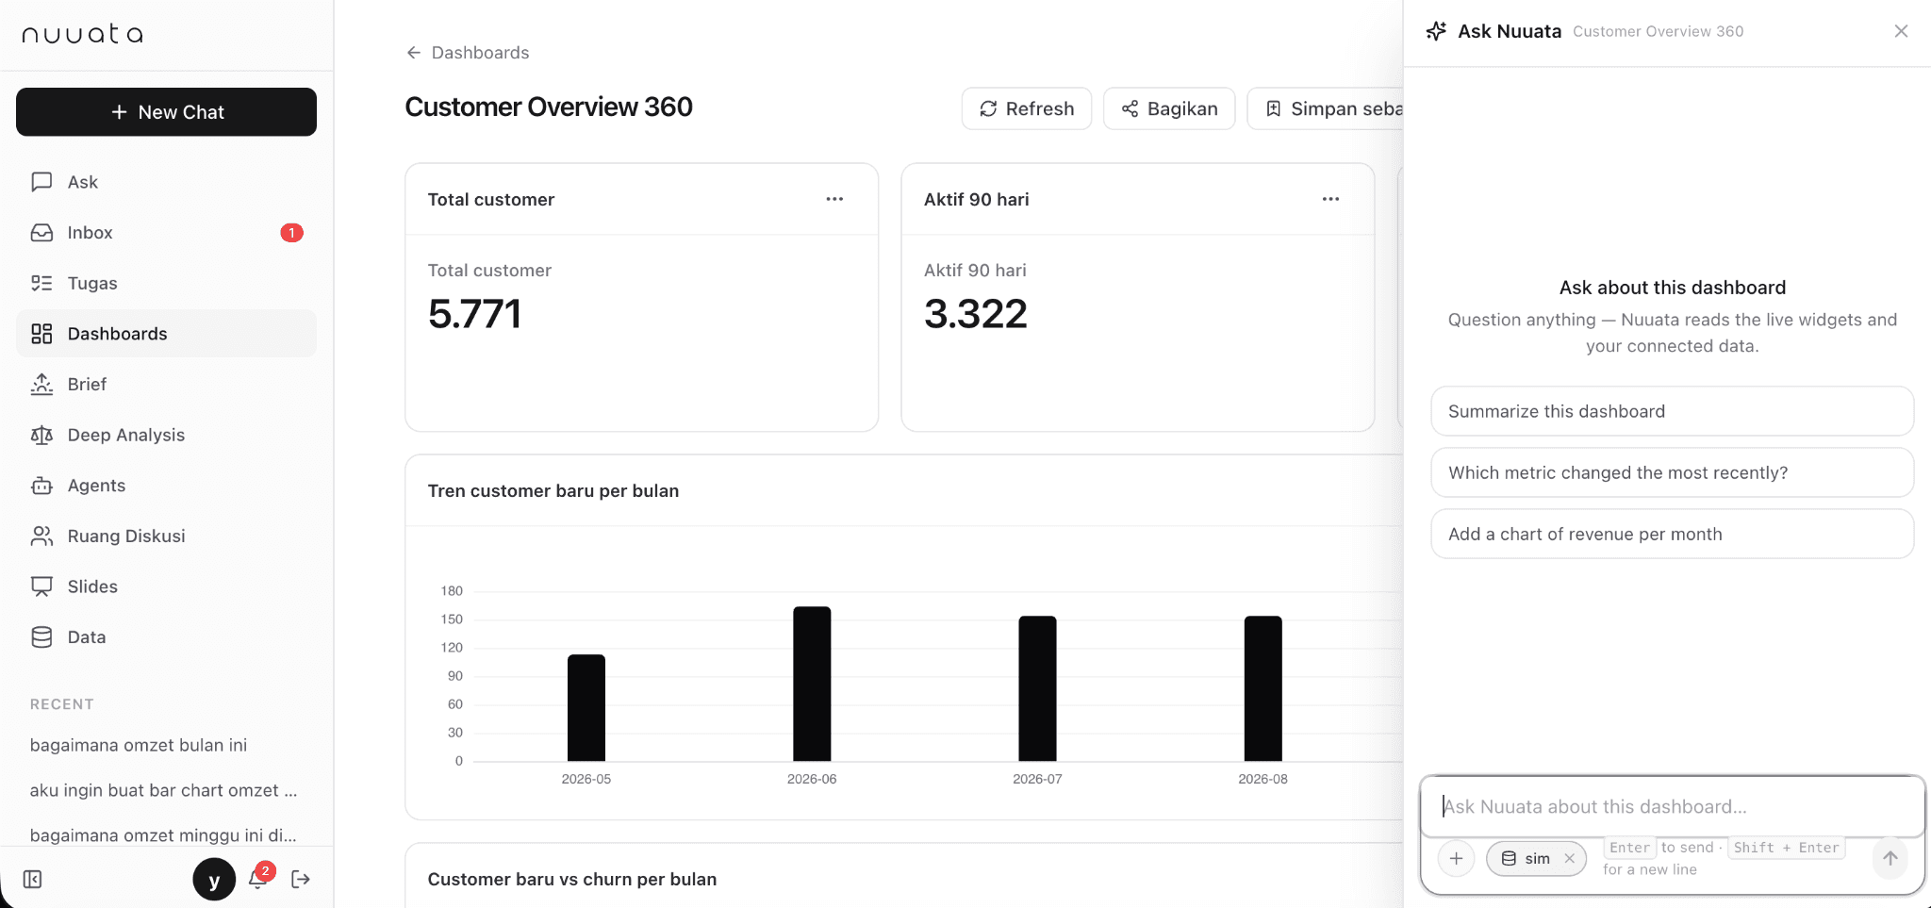Start a New Chat

[x=166, y=112]
